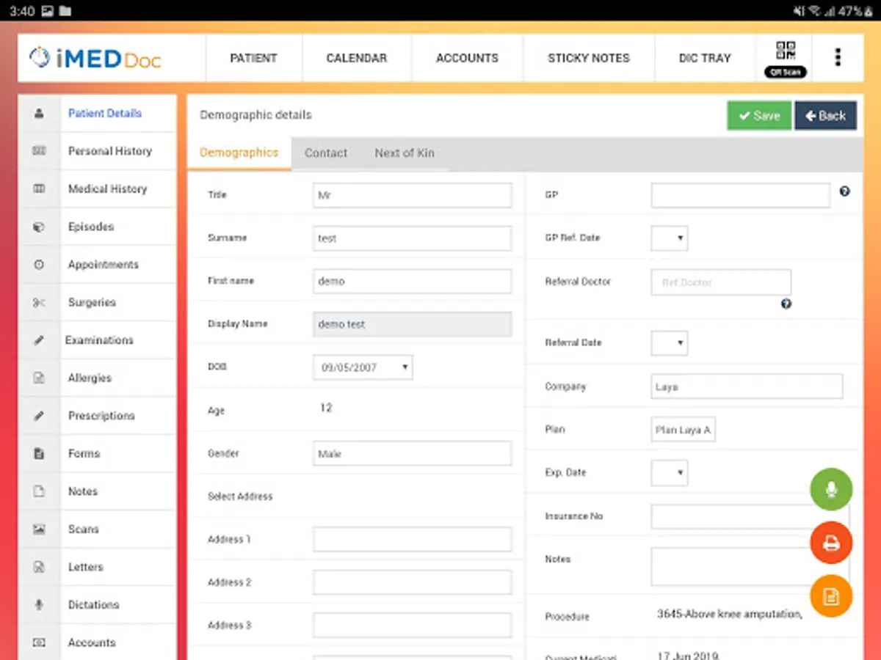Click the Plan field showing Plan Laya A
881x660 pixels.
pos(683,430)
